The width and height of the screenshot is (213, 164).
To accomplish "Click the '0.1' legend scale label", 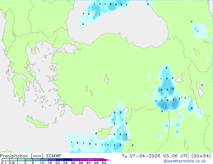I will [4, 163].
